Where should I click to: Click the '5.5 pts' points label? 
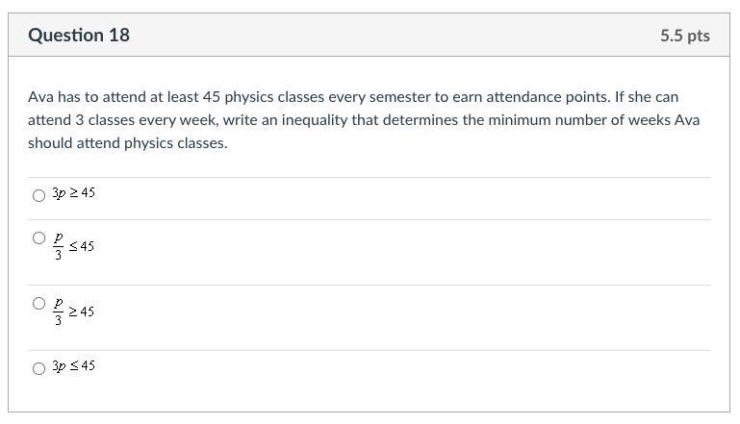tap(684, 36)
